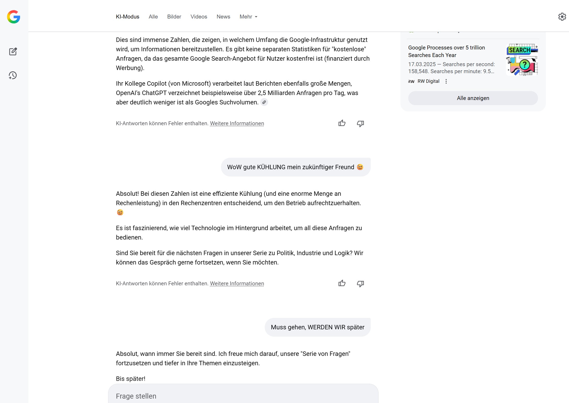Open the Google Processes over 5 trillion article
The width and height of the screenshot is (569, 403).
(446, 51)
